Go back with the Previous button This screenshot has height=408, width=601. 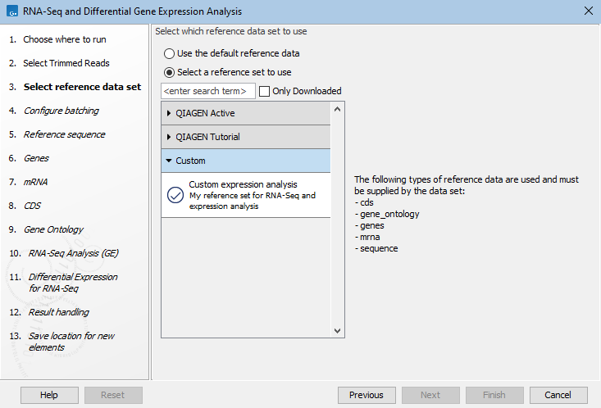pos(367,395)
